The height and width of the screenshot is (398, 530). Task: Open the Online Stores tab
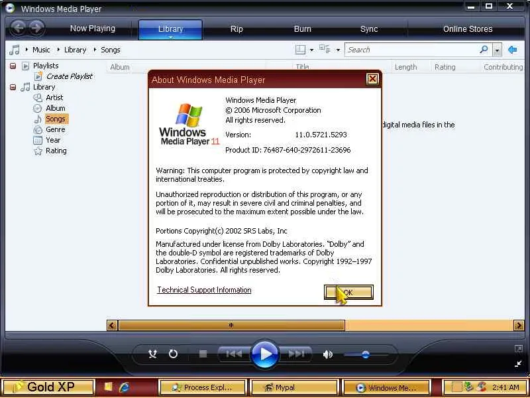[468, 29]
